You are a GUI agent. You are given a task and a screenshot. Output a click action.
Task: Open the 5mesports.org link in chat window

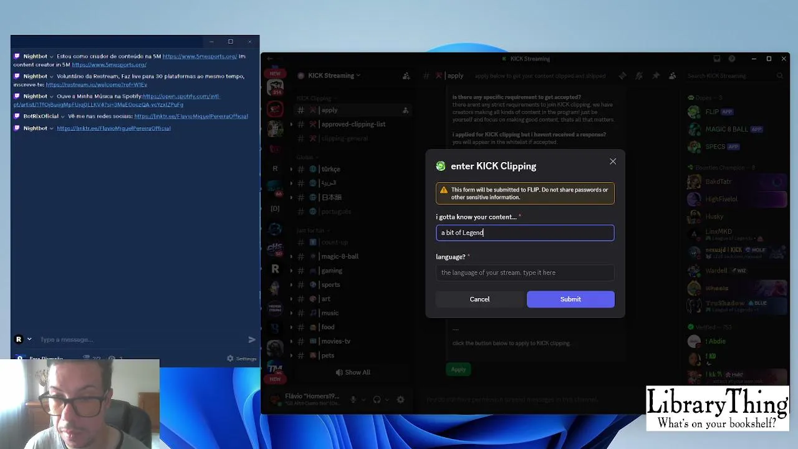point(199,56)
